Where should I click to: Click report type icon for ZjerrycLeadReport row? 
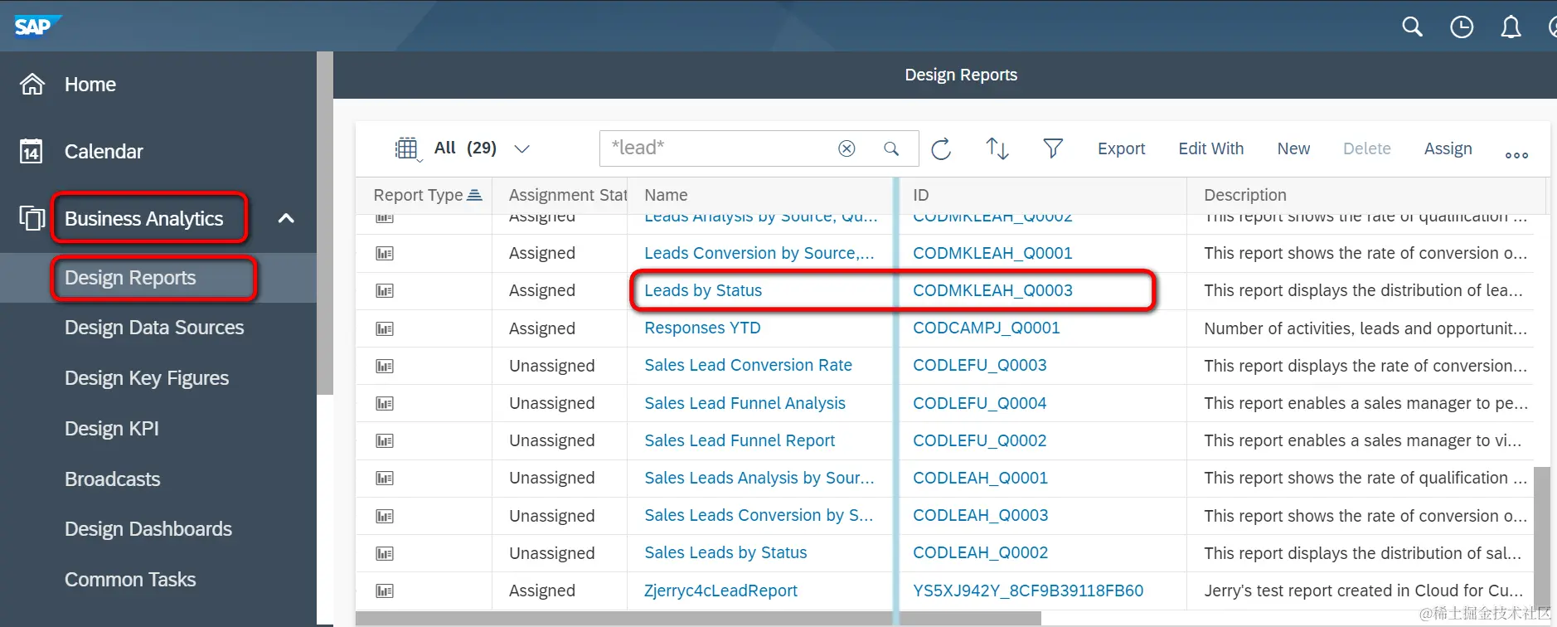click(385, 591)
